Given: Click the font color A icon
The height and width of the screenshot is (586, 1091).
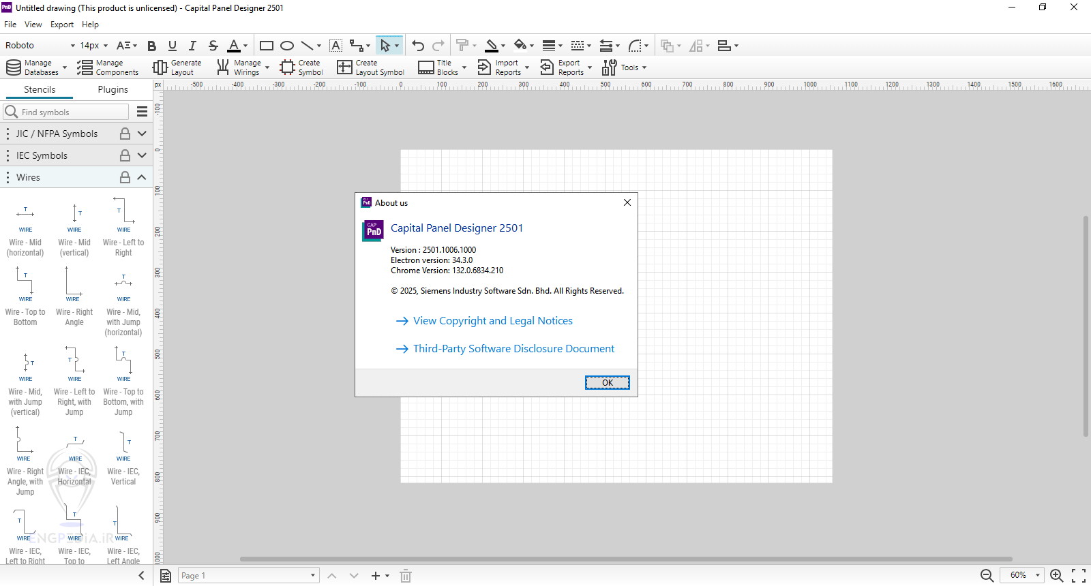Looking at the screenshot, I should [x=234, y=46].
